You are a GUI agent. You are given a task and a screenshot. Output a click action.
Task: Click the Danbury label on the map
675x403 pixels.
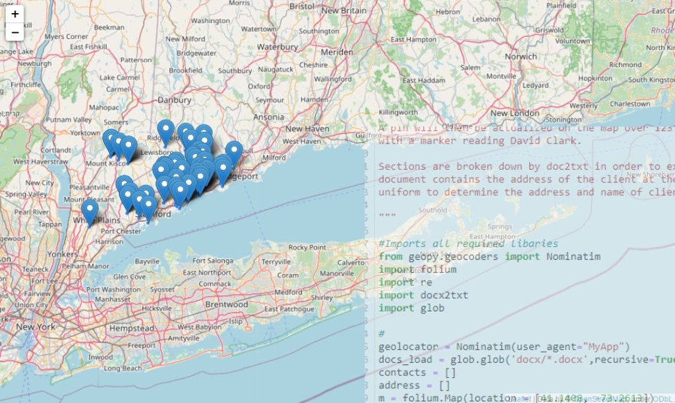point(174,100)
